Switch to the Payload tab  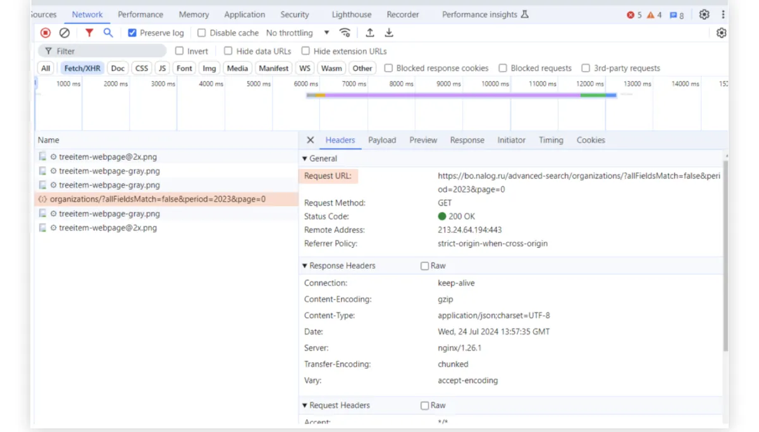tap(382, 140)
